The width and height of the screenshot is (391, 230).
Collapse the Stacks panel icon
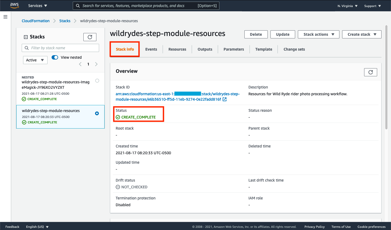coord(26,37)
